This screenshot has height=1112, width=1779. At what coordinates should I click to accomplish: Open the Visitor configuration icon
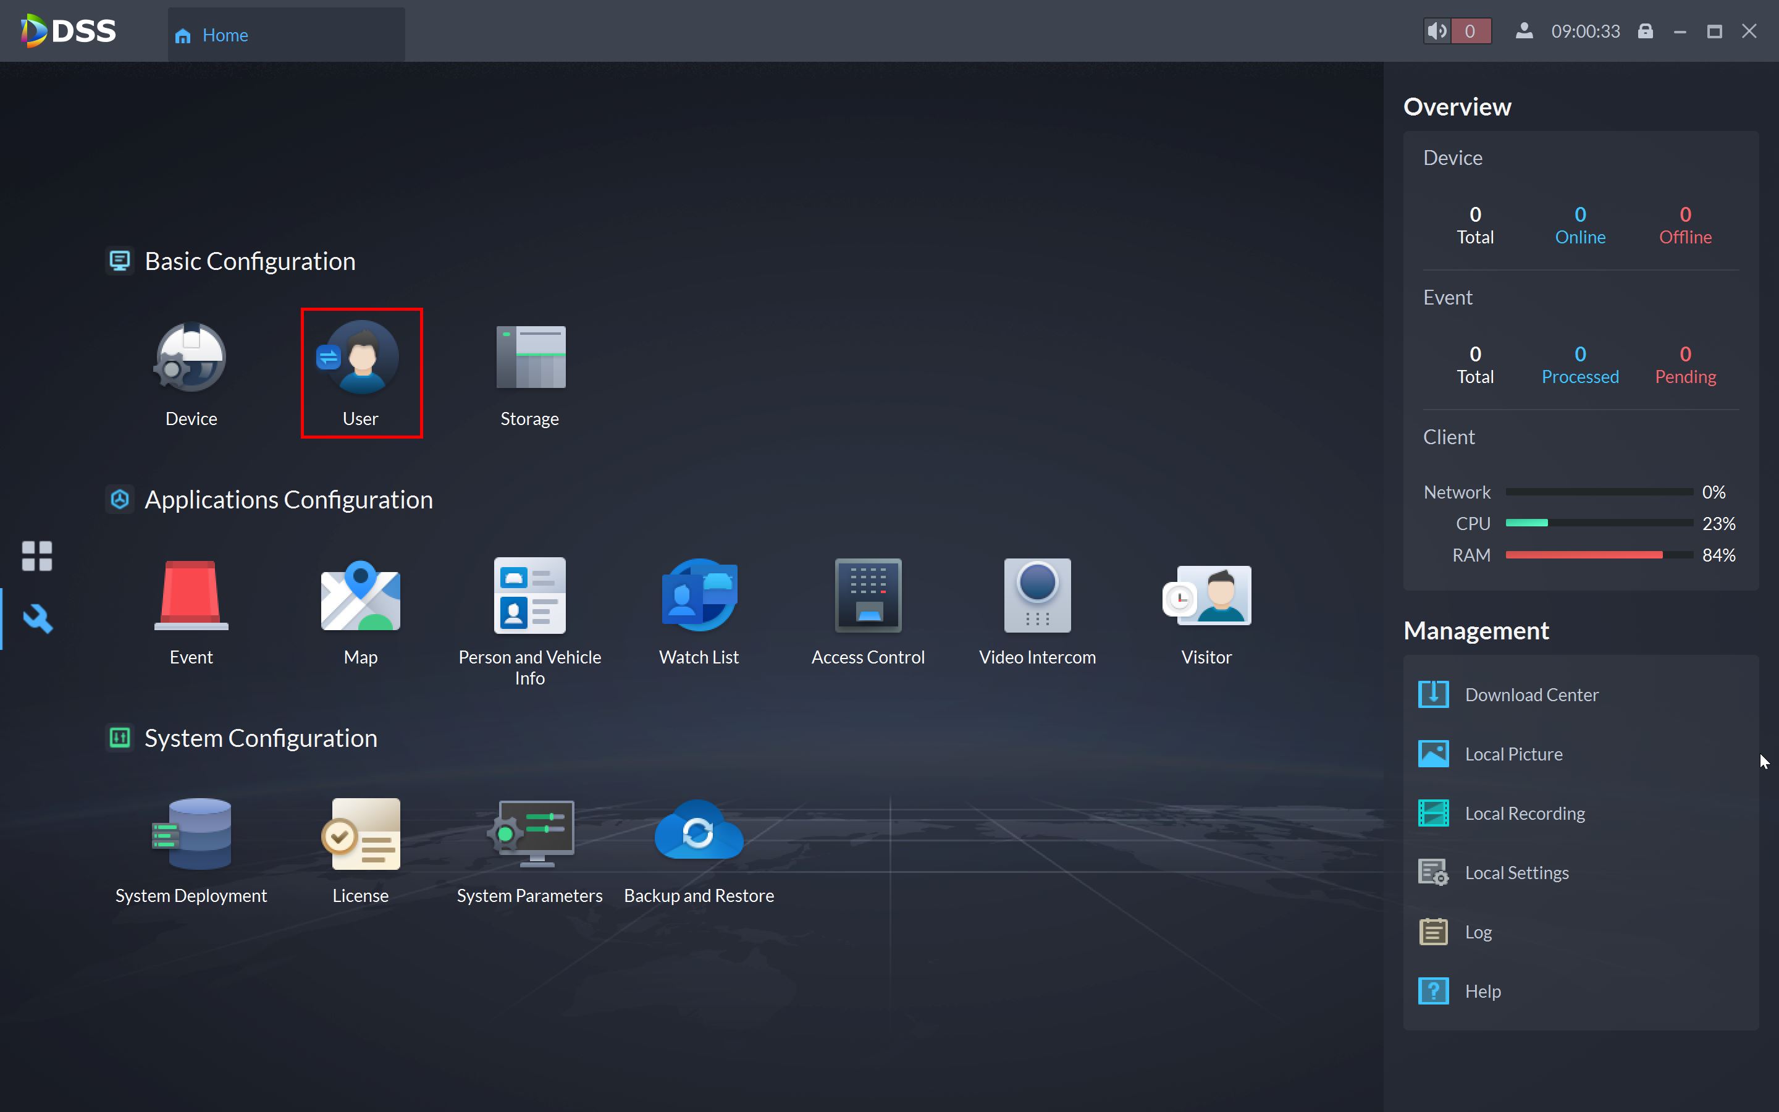(1206, 596)
